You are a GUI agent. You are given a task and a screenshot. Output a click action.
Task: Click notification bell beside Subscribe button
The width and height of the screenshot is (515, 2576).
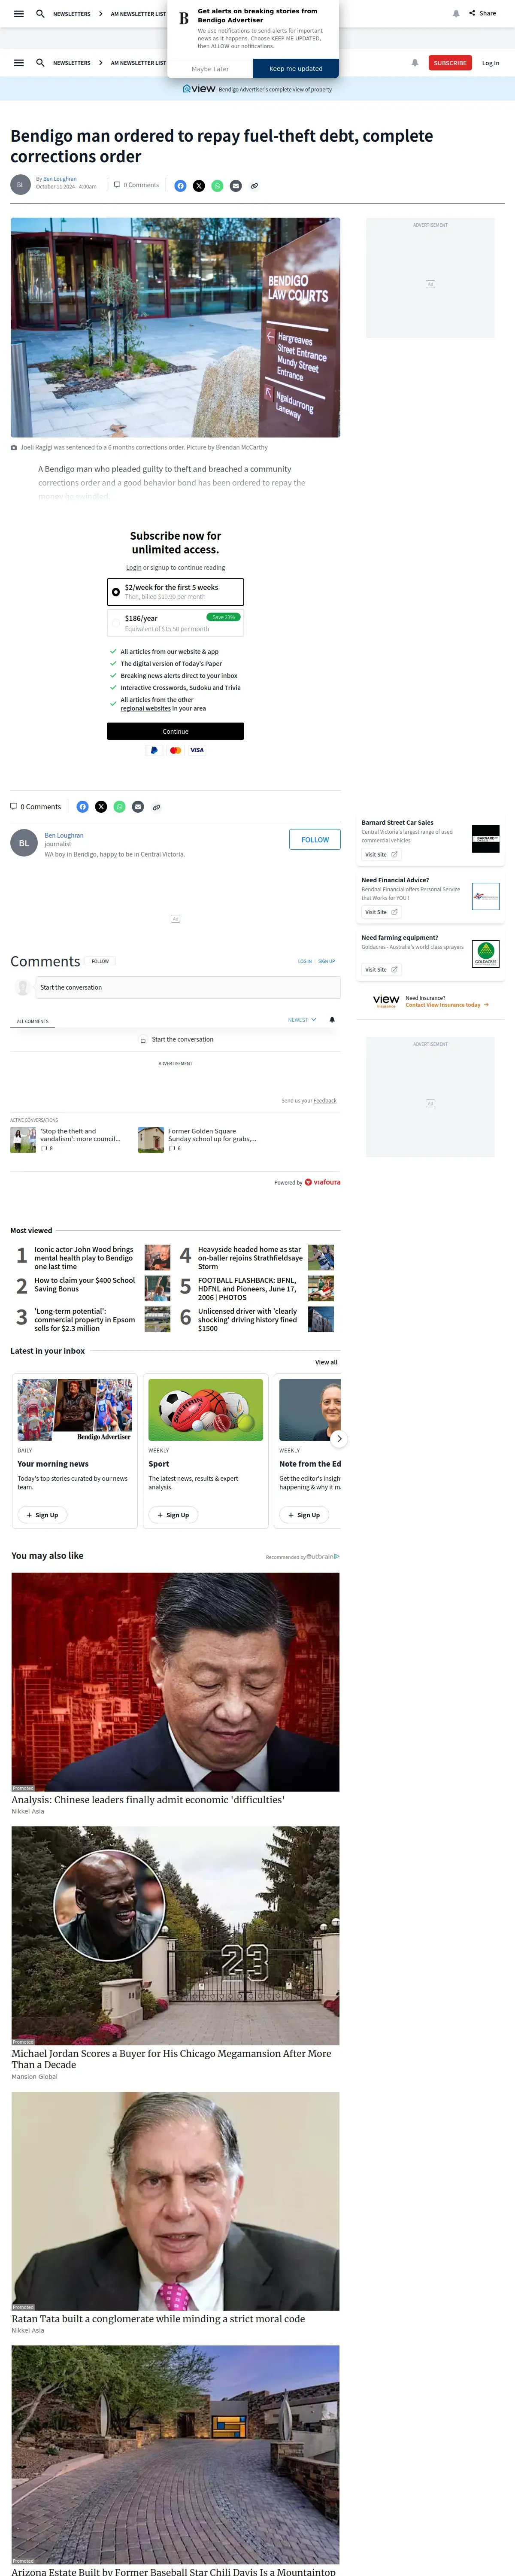tap(415, 63)
